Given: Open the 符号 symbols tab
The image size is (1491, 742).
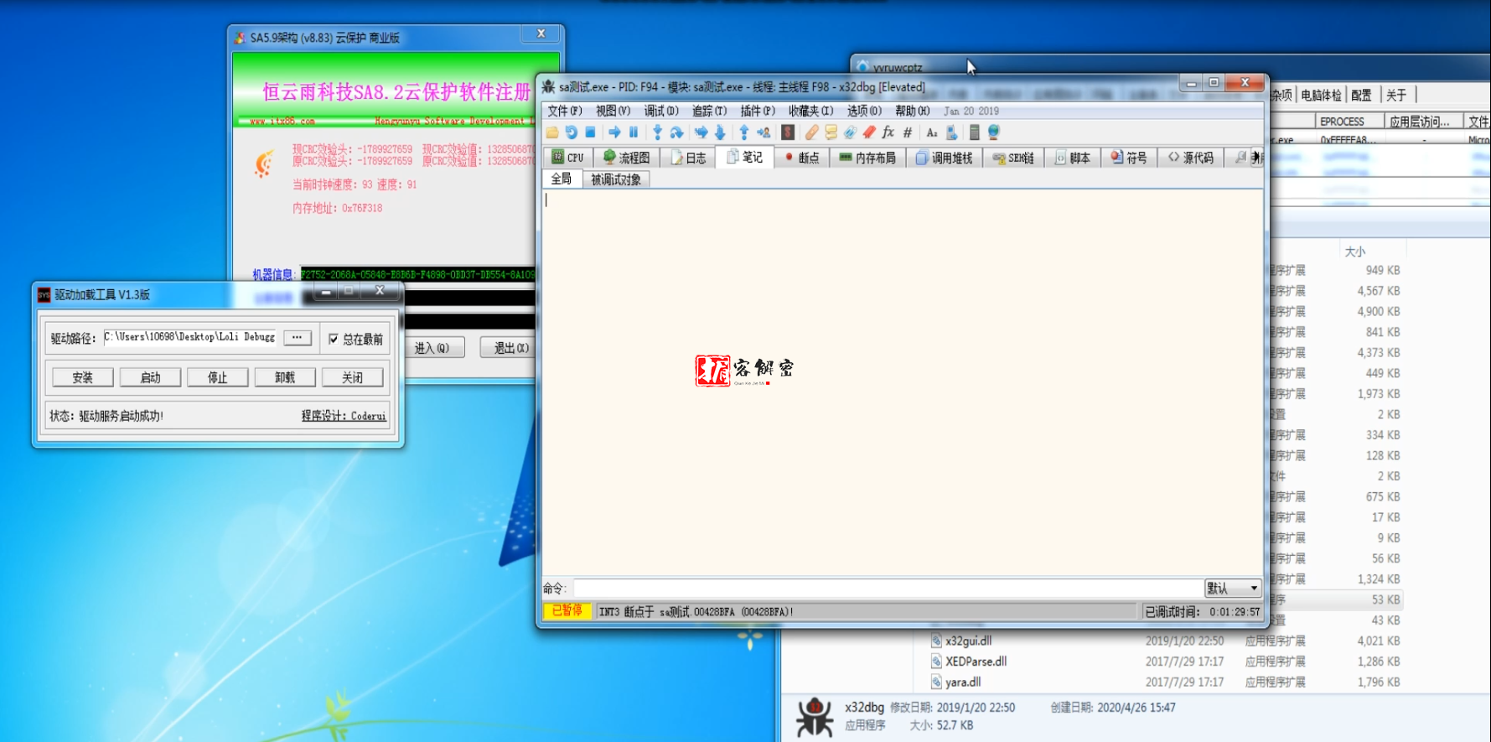Looking at the screenshot, I should point(1129,158).
